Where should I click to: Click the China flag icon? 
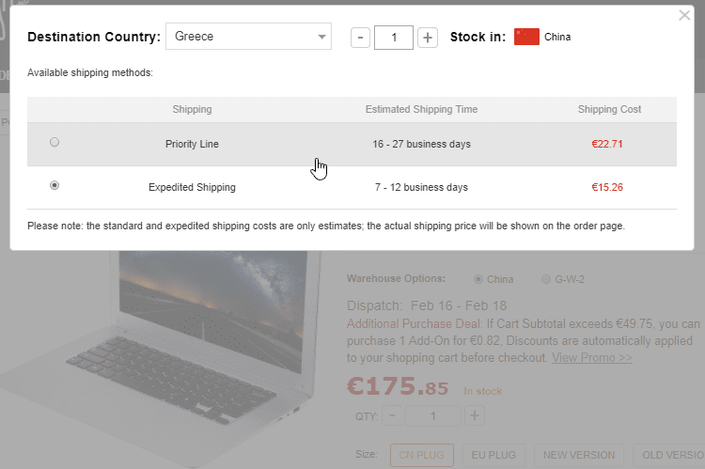526,38
